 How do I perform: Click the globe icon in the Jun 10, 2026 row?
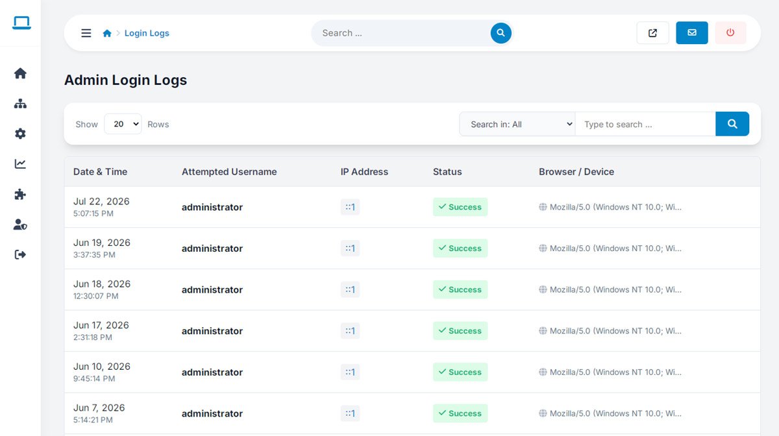[543, 372]
